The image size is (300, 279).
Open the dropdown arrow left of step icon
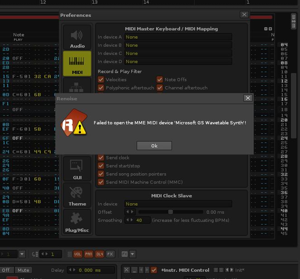(x=22, y=254)
